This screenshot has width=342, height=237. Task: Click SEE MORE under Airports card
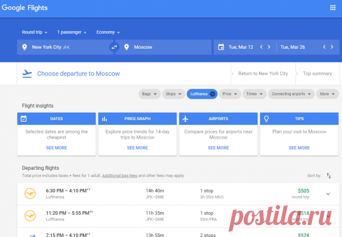218,147
